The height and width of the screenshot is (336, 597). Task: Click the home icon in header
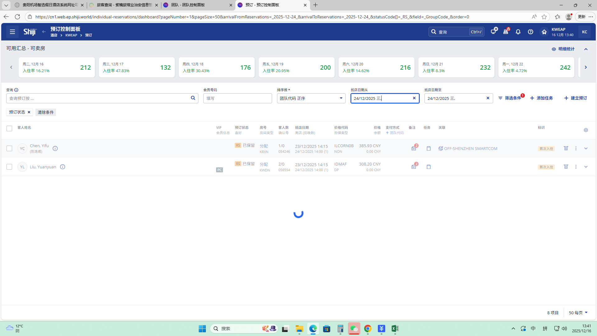[x=544, y=32]
